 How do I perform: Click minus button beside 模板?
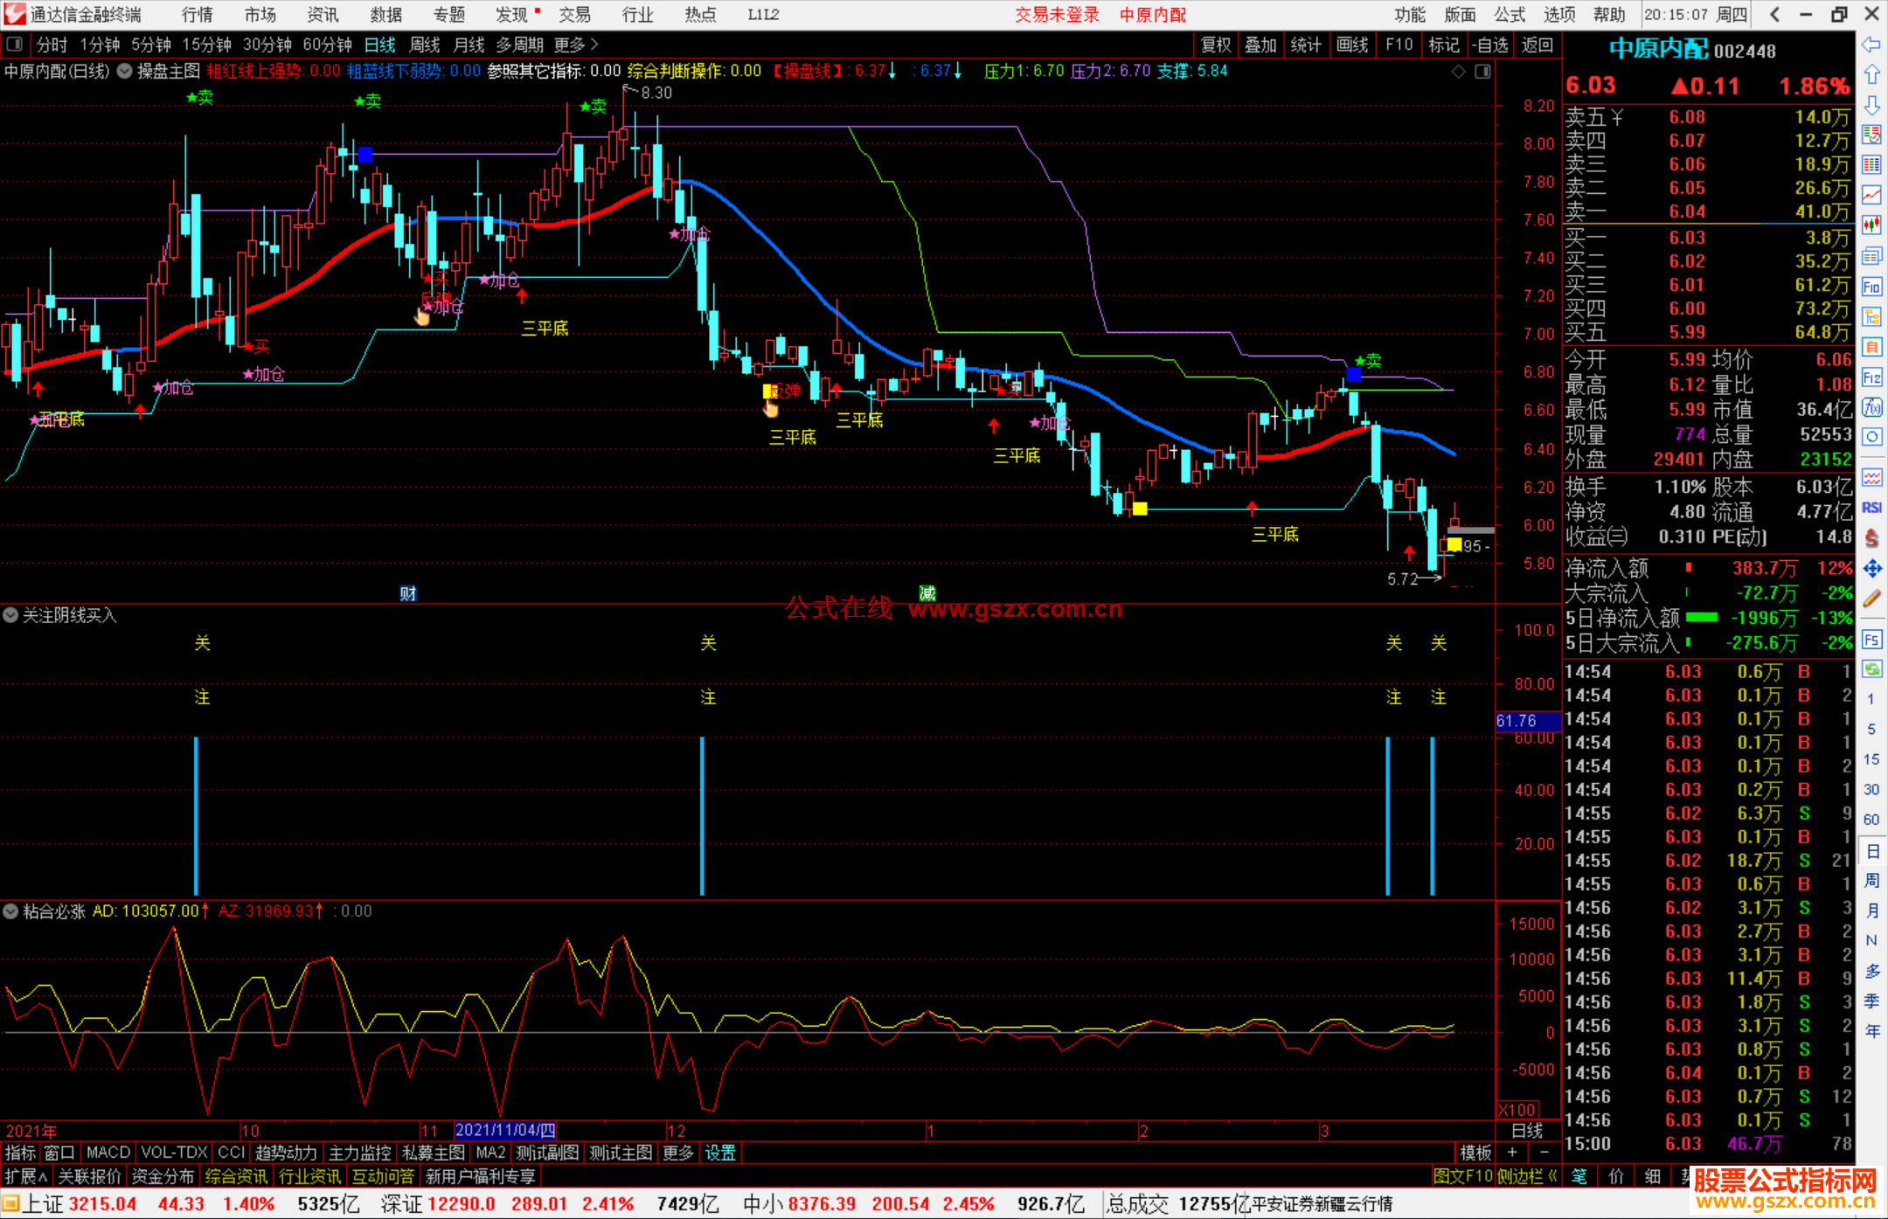click(x=1544, y=1153)
